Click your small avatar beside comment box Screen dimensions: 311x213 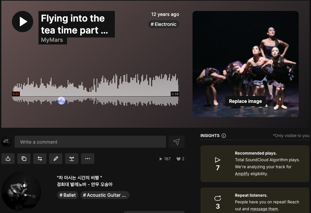(x=7, y=142)
